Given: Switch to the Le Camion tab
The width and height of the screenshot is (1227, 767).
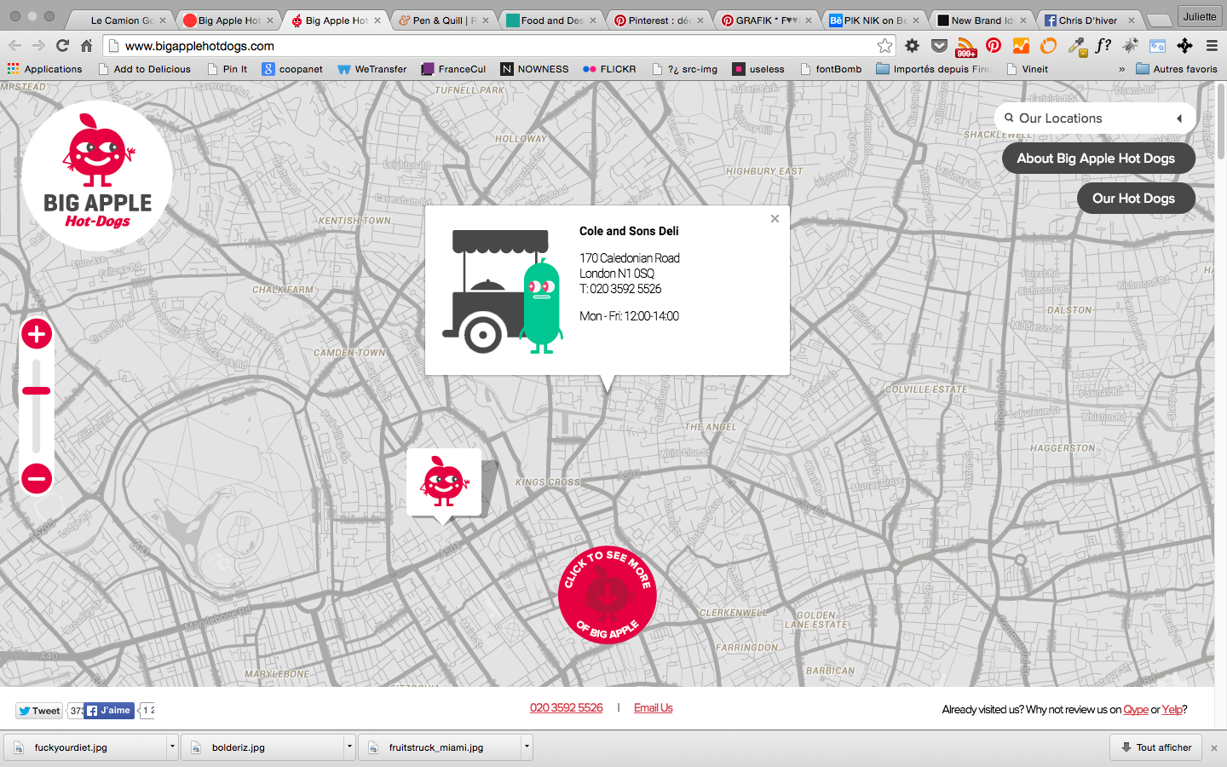Looking at the screenshot, I should tap(122, 20).
